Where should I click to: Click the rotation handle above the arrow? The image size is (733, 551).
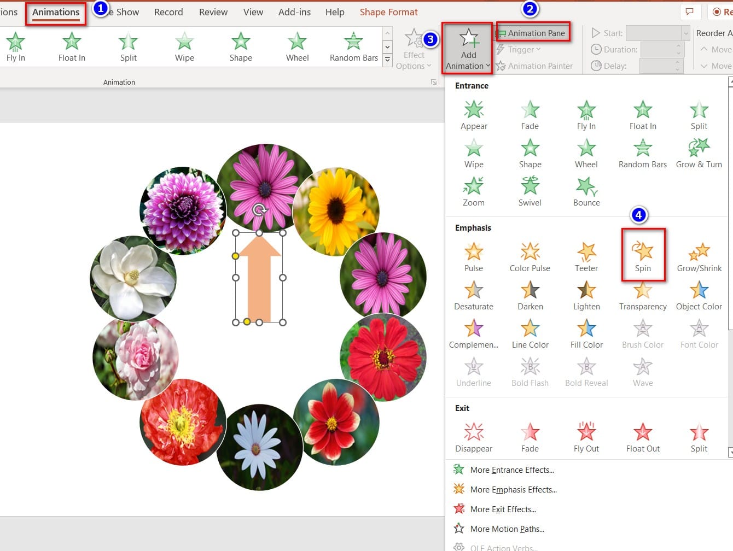click(x=259, y=210)
